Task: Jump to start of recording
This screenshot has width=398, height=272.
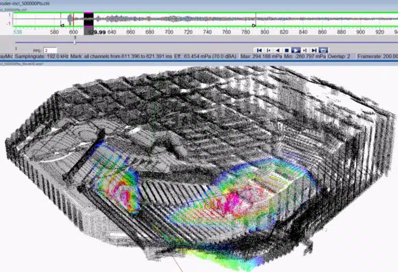Action: point(259,50)
